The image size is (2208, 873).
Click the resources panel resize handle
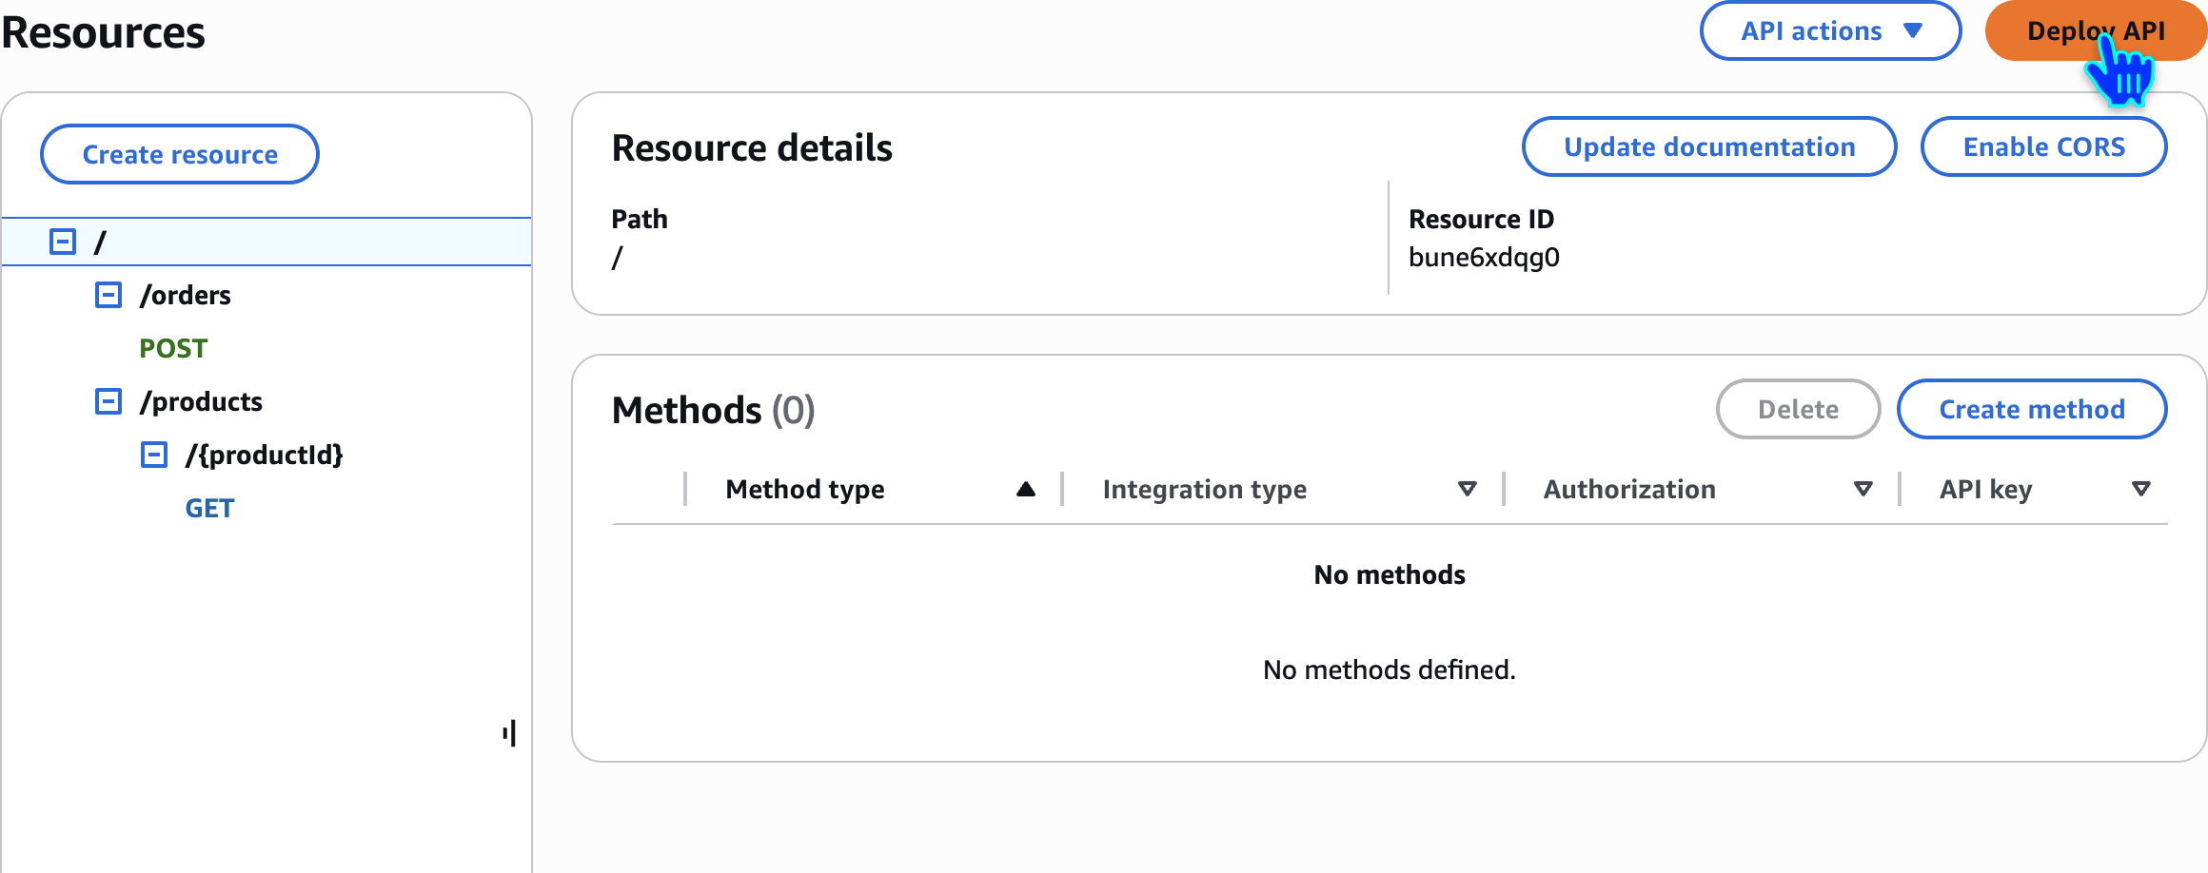[510, 733]
